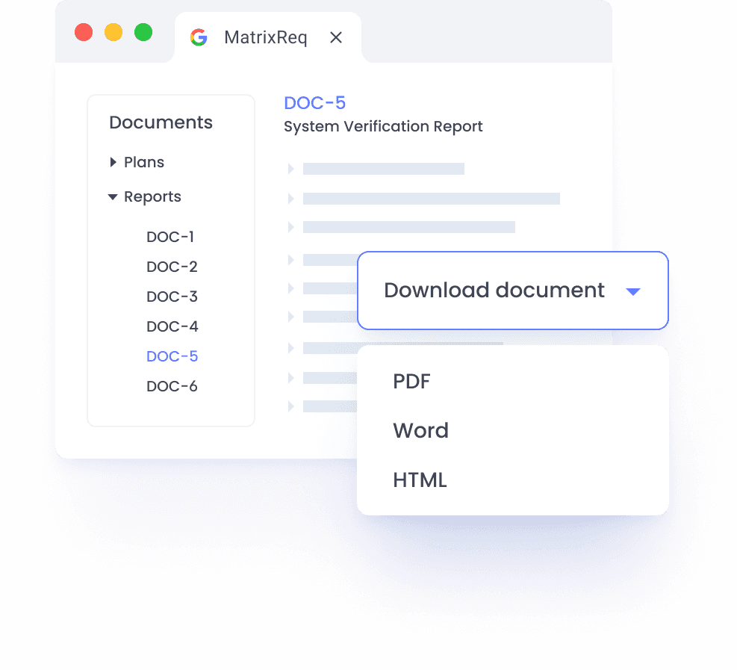Open DOC-1 in the Reports list
The width and height of the screenshot is (737, 670).
pyautogui.click(x=170, y=237)
